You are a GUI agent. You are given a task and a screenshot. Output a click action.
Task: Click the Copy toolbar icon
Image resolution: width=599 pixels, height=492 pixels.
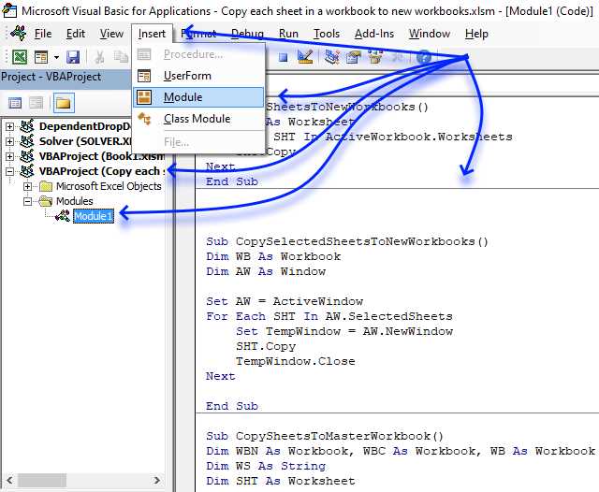click(121, 57)
